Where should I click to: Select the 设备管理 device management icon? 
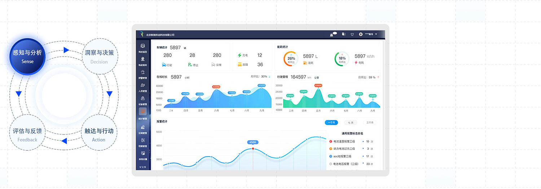click(x=143, y=100)
